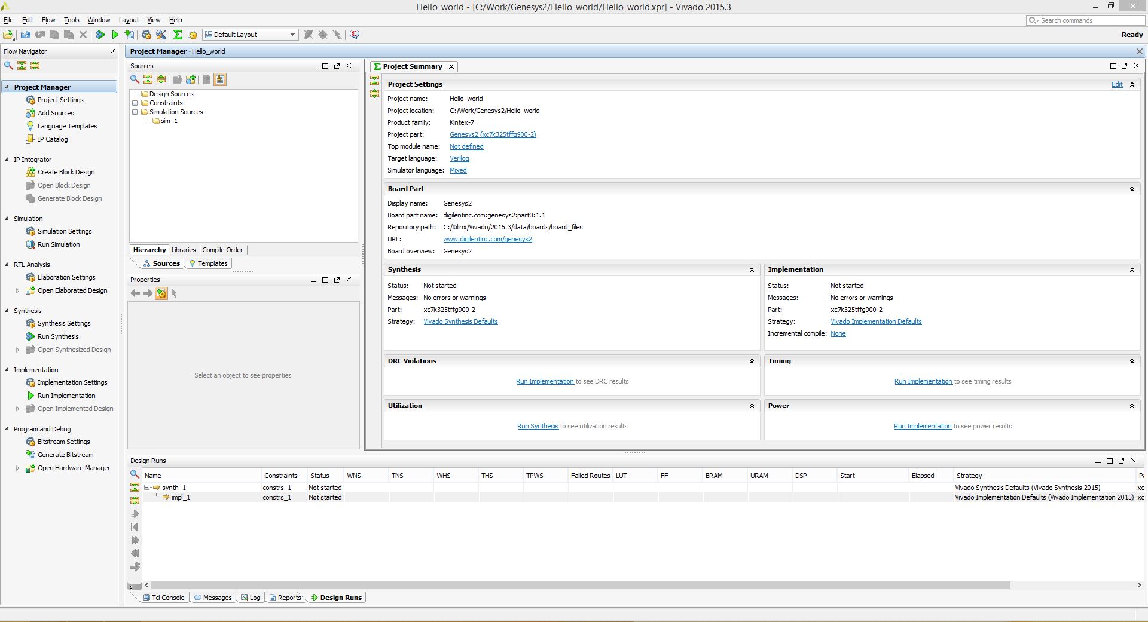The width and height of the screenshot is (1148, 622).
Task: Open IP Catalog in Flow Navigator
Action: [47, 139]
